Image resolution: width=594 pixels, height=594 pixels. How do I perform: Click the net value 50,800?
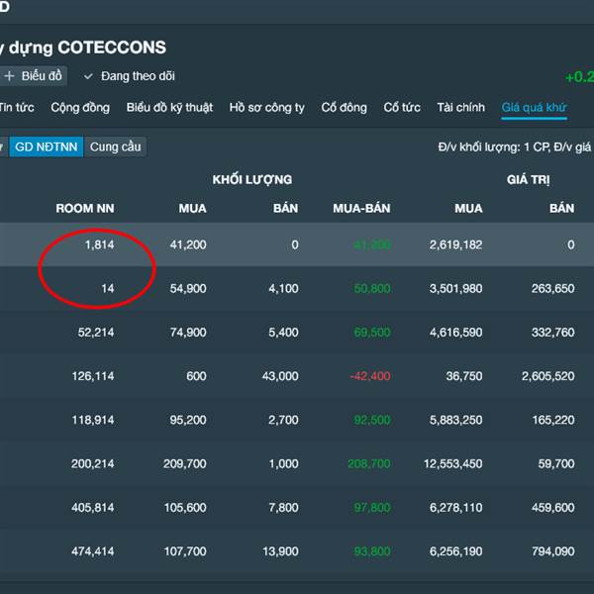click(372, 289)
